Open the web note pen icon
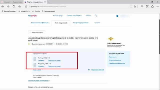The image size is (160, 90). [147, 6]
